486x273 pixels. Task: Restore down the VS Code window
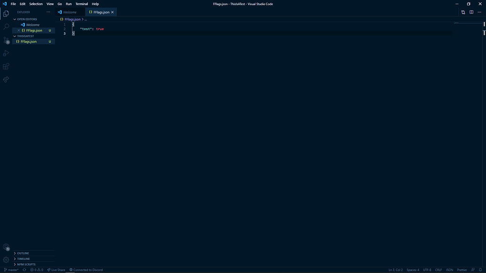(469, 4)
